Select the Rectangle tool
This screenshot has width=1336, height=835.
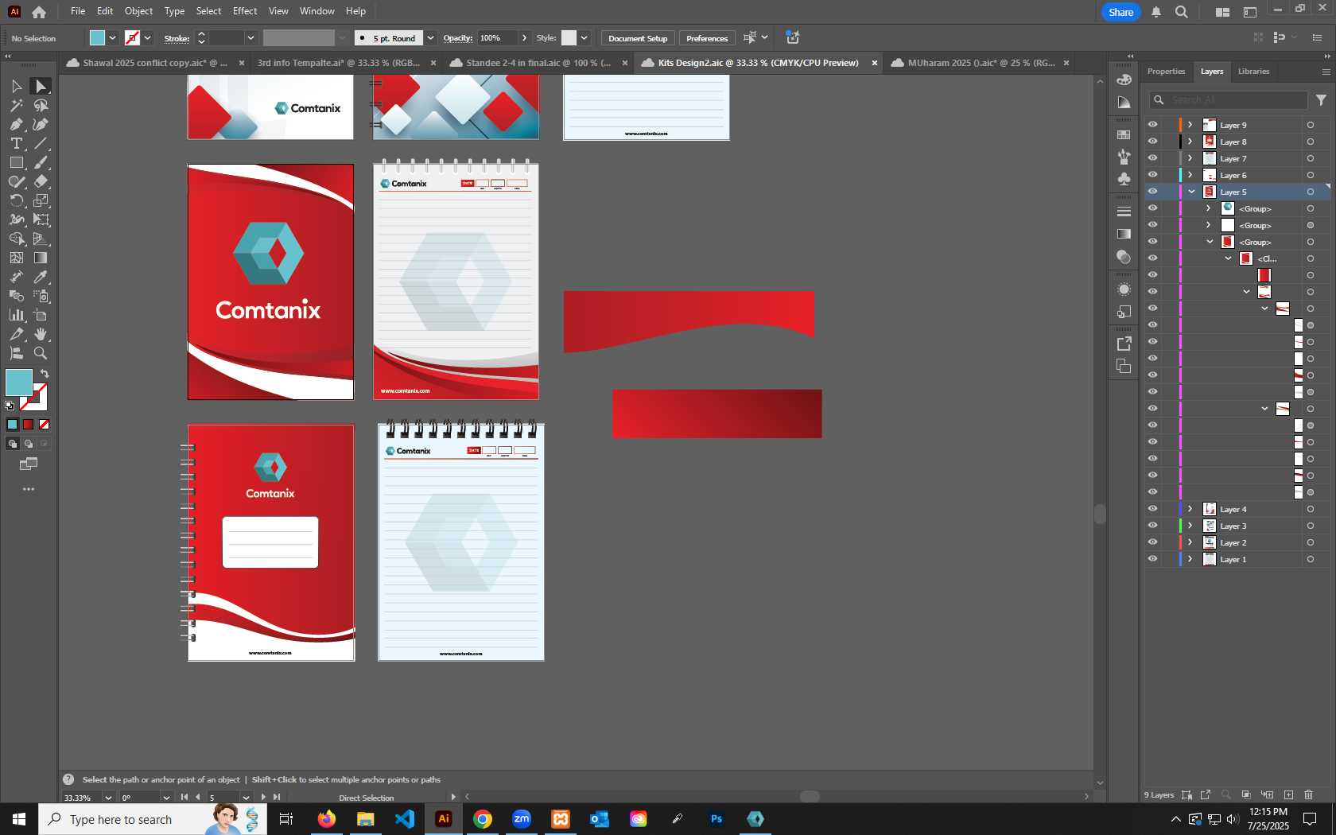[x=16, y=162]
